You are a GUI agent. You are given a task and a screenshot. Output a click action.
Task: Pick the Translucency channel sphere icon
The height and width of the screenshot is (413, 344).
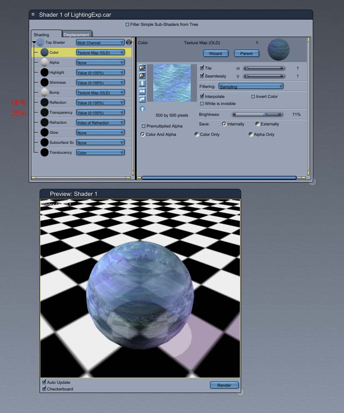tap(45, 152)
